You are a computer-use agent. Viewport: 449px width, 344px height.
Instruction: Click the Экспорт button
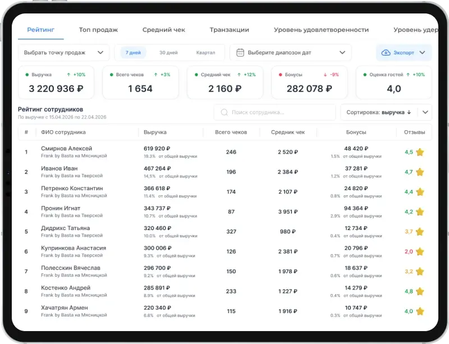point(404,53)
